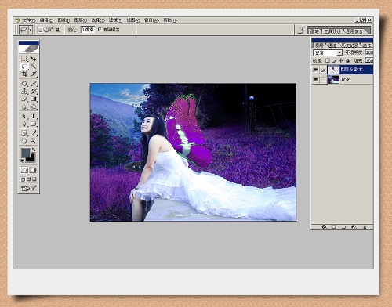Select the Pen tool
Viewport: 392px width, 307px height.
tap(24, 124)
